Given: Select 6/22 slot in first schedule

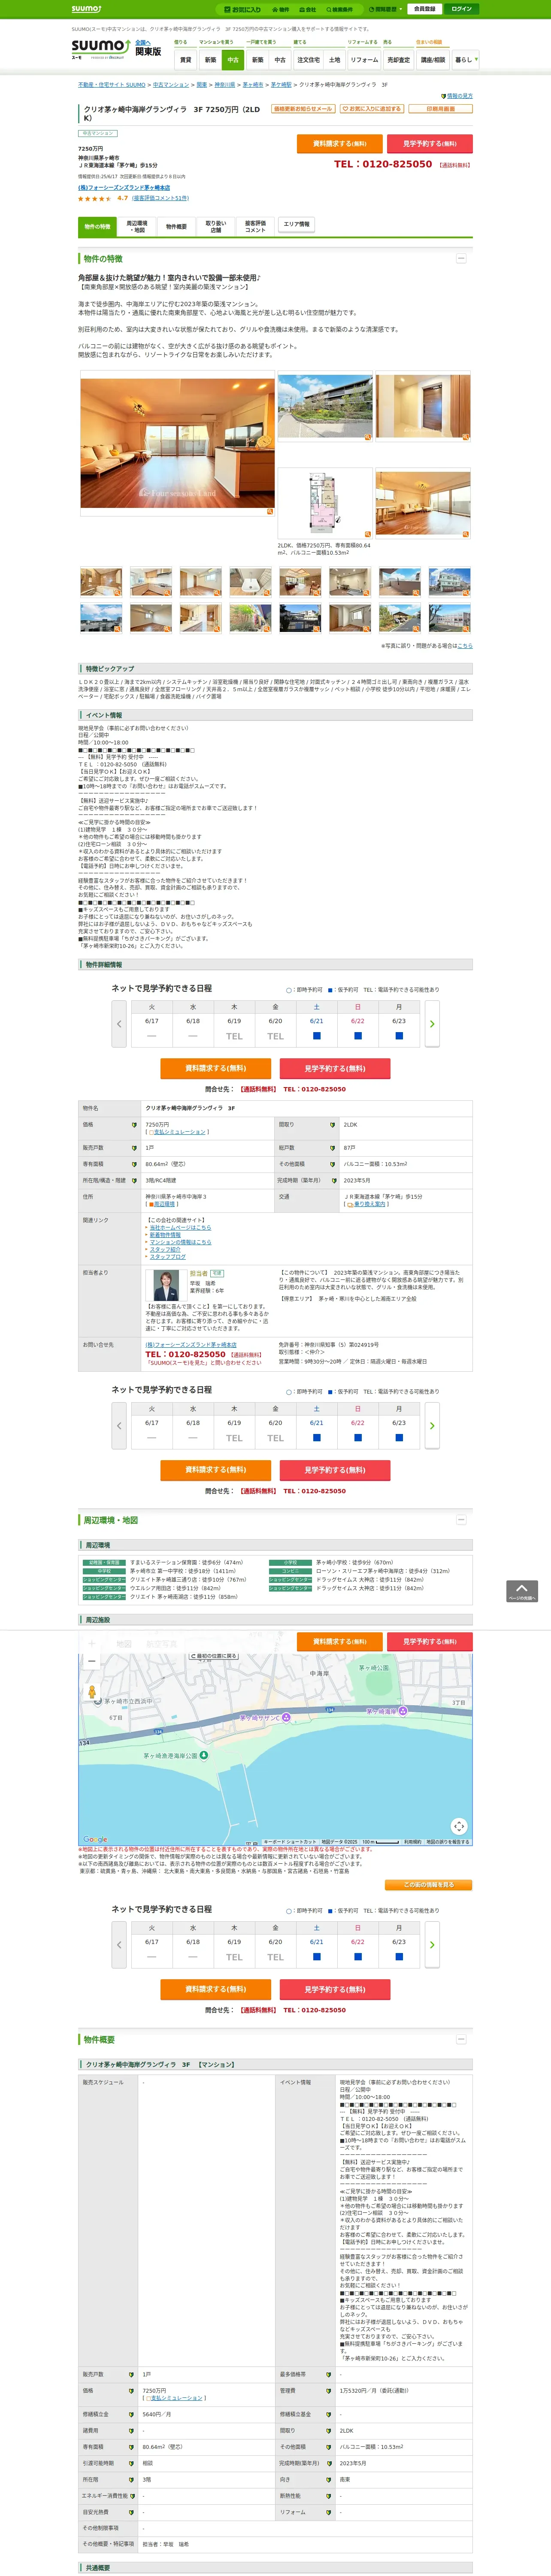Looking at the screenshot, I should point(357,1036).
